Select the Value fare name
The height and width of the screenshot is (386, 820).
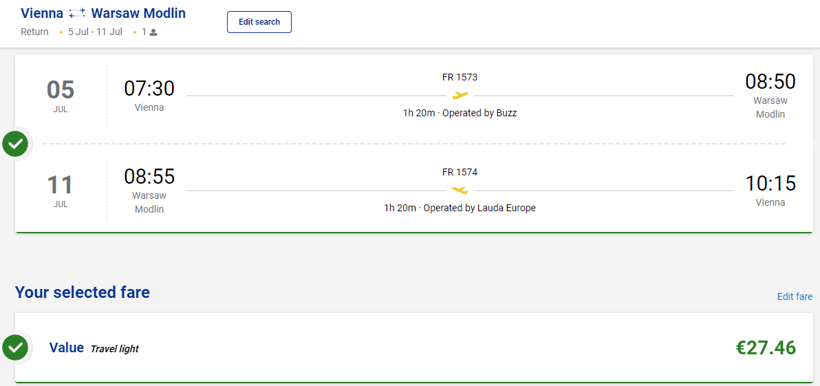click(x=67, y=347)
